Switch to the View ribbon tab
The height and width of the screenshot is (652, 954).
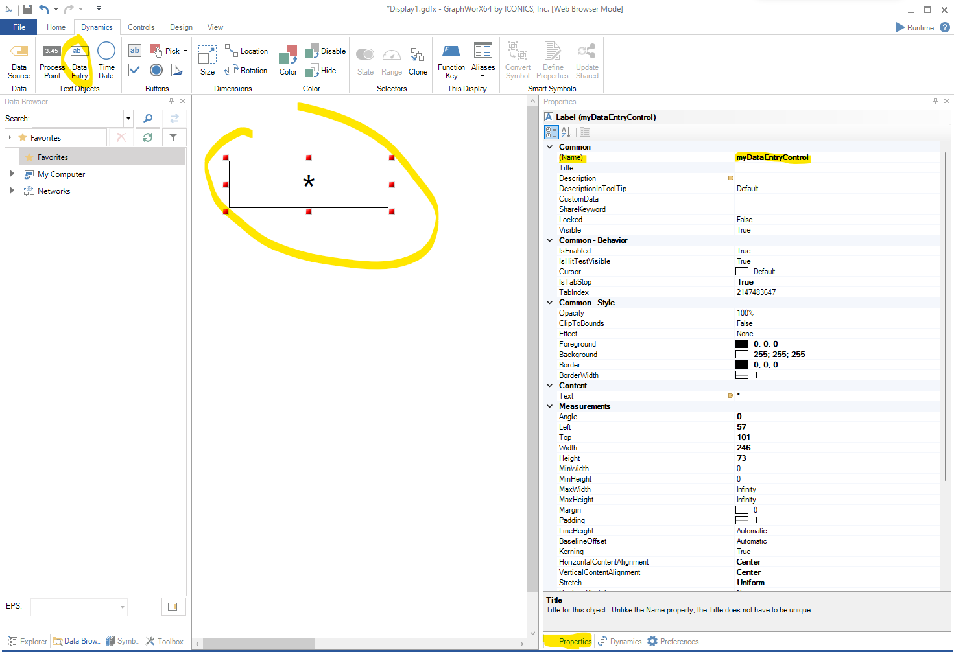click(x=215, y=27)
